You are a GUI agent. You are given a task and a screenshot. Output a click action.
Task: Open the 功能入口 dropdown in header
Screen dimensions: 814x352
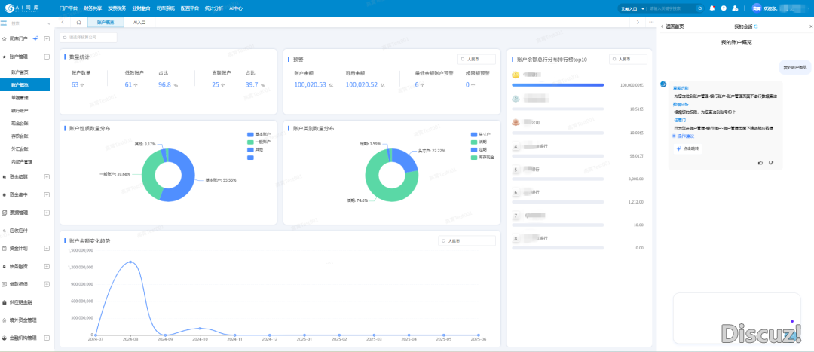[632, 8]
